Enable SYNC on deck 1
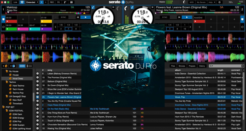246x131 pixels. [63, 17]
